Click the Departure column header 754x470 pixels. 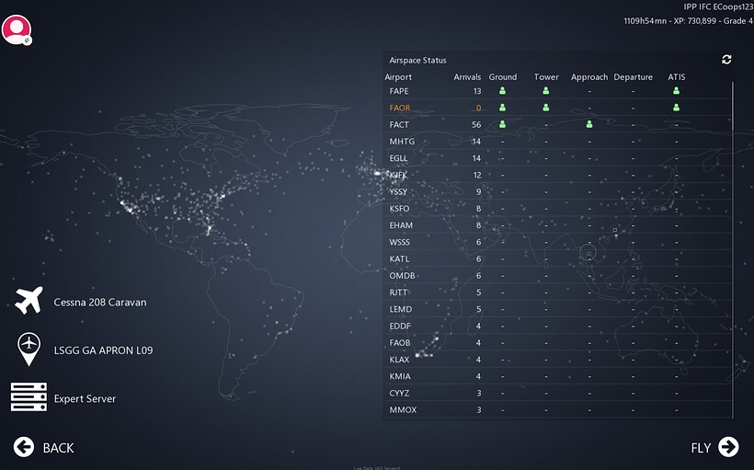pos(634,77)
